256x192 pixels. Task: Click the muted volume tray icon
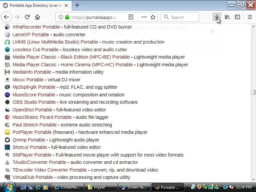231,187
